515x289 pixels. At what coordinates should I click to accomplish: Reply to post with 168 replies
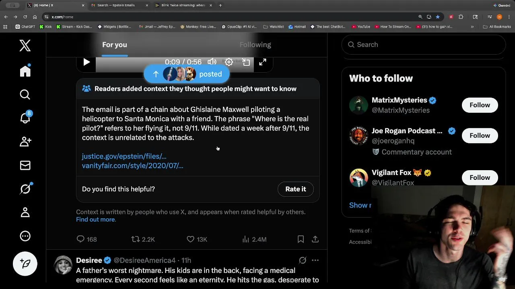[x=87, y=239]
